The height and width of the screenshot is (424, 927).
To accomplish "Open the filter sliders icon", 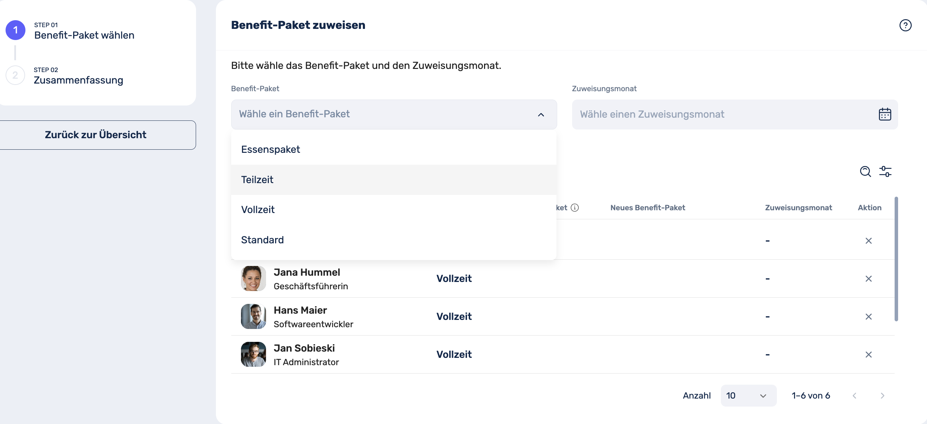I will (x=885, y=172).
